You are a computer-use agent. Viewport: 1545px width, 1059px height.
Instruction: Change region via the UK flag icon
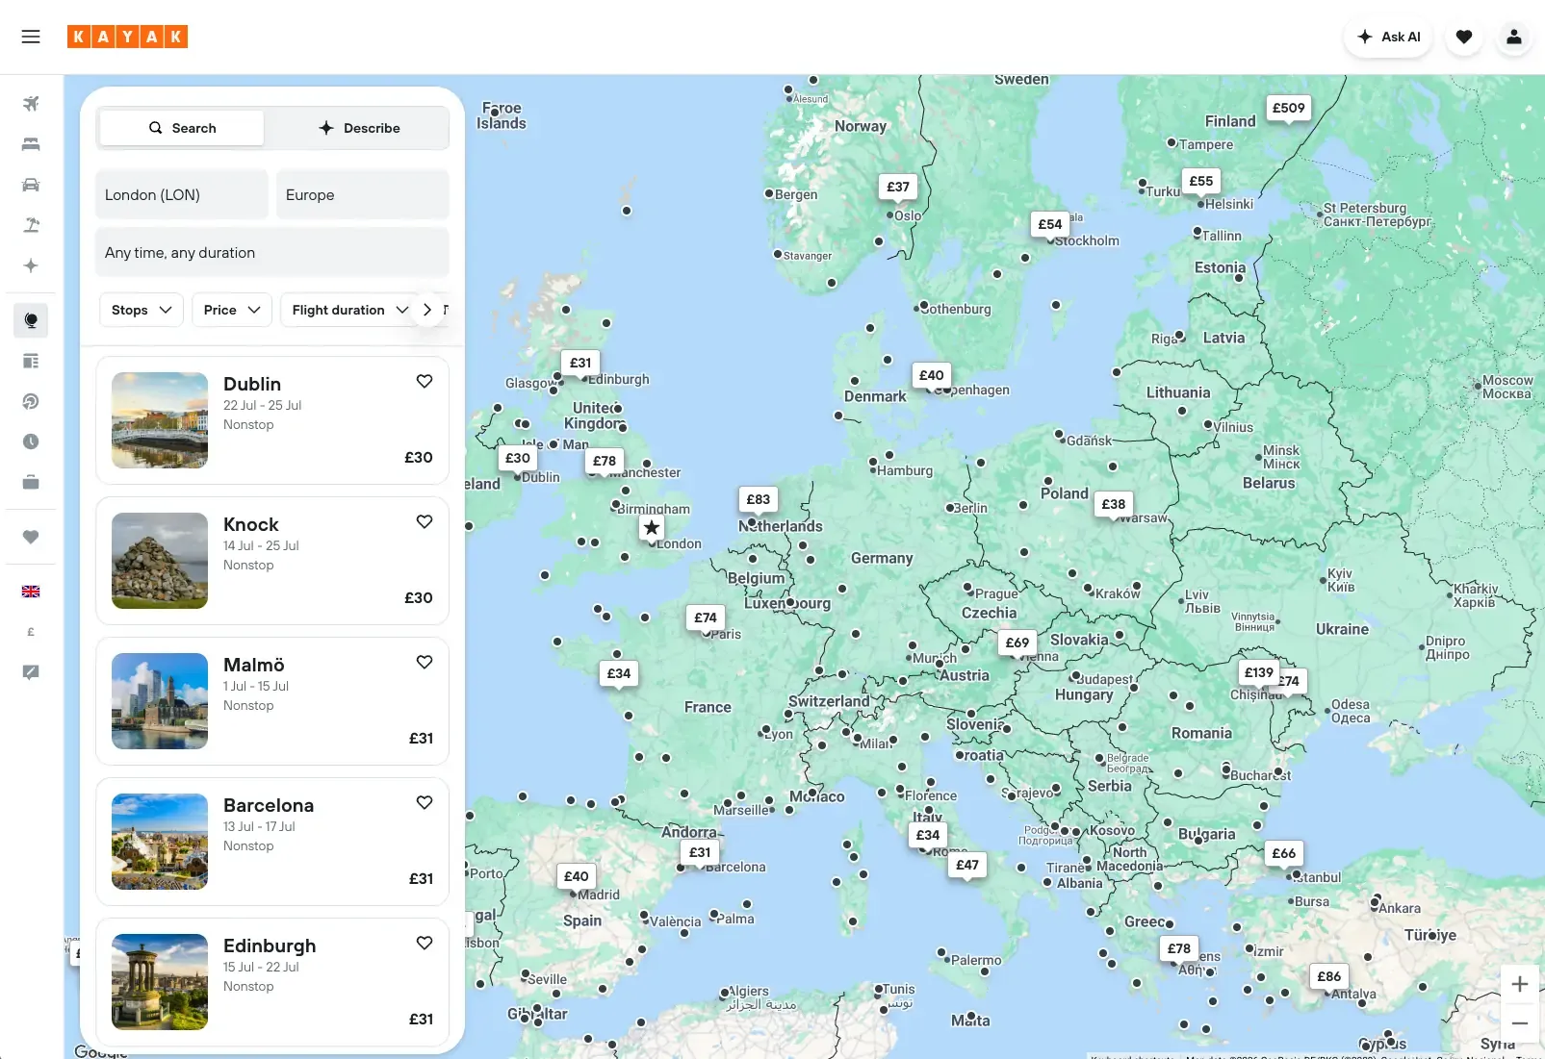31,592
